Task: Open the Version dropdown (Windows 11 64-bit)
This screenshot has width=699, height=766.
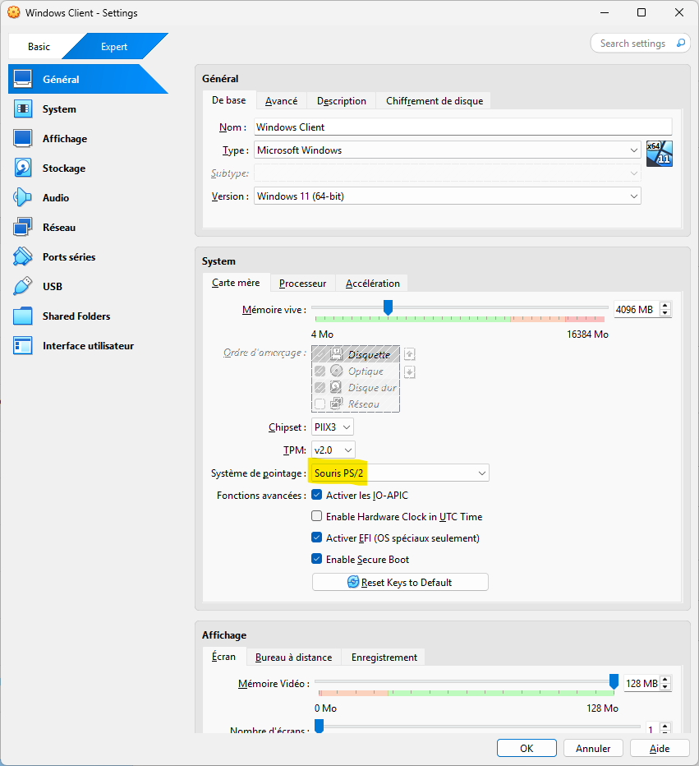Action: (x=447, y=196)
